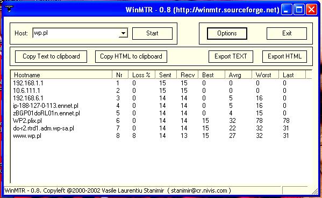This screenshot has height=198, width=322.
Task: Click the Exit button
Action: 287,33
